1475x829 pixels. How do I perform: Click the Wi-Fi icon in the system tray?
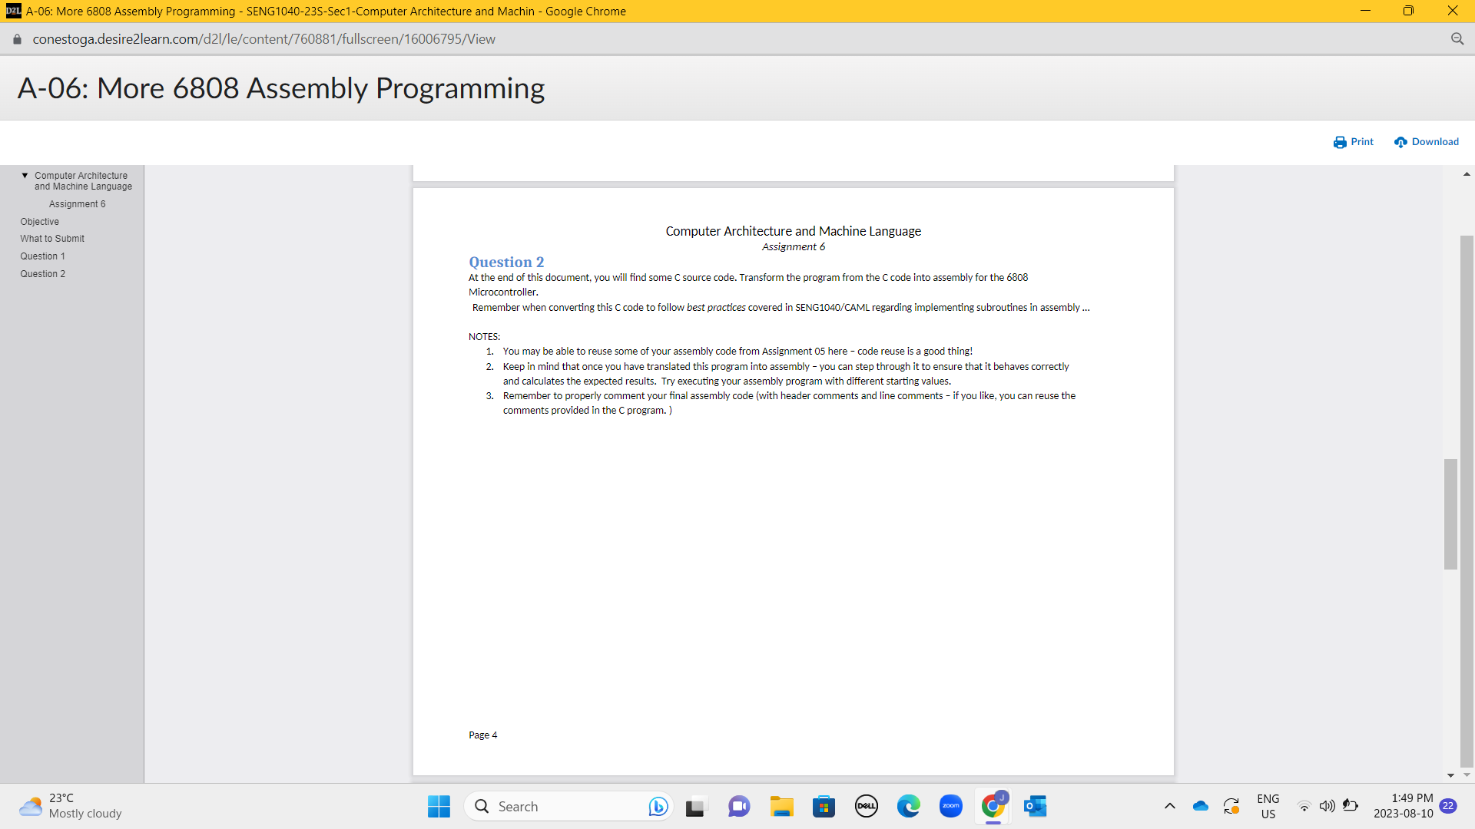tap(1304, 806)
